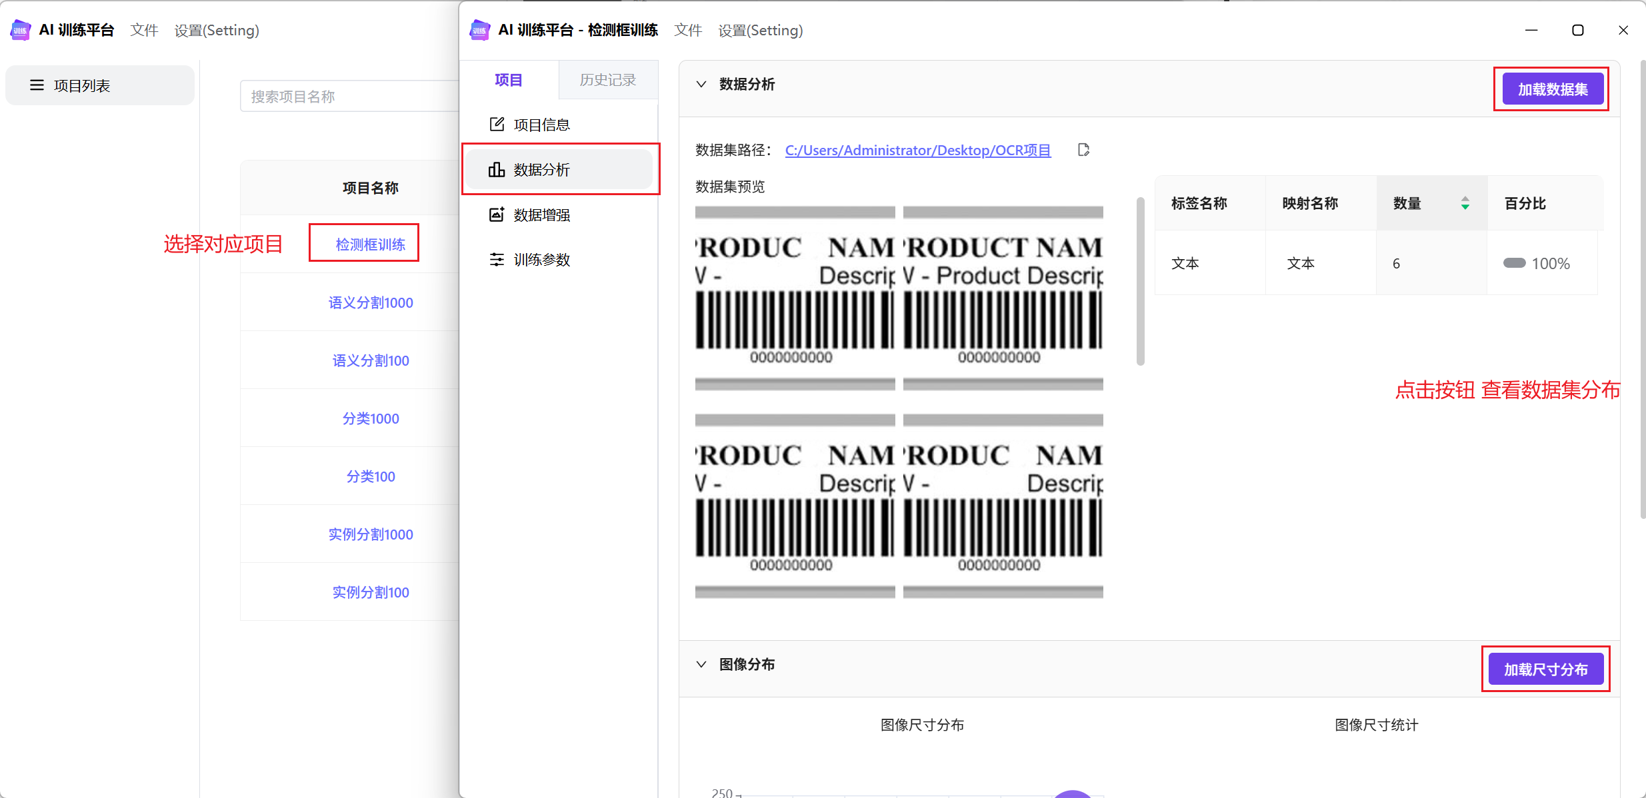Select 项目信息 in the sidebar
The width and height of the screenshot is (1646, 798).
[x=559, y=125]
